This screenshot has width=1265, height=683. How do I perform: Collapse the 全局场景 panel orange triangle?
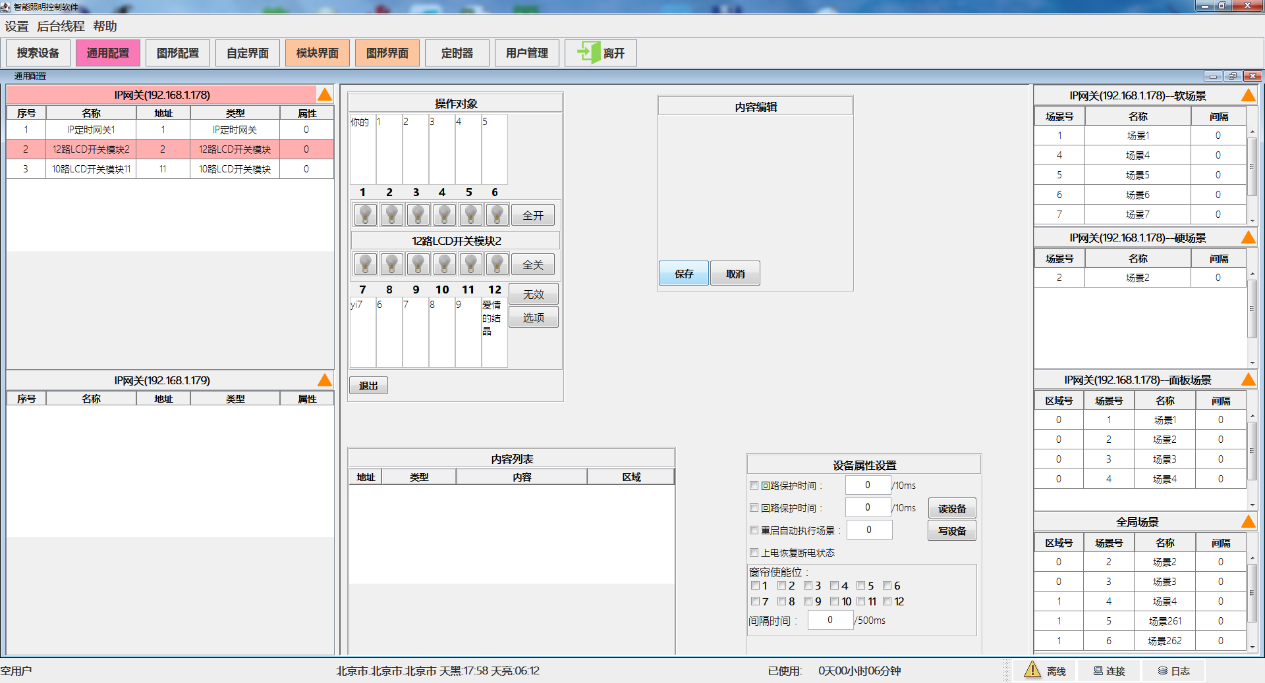(x=1248, y=522)
